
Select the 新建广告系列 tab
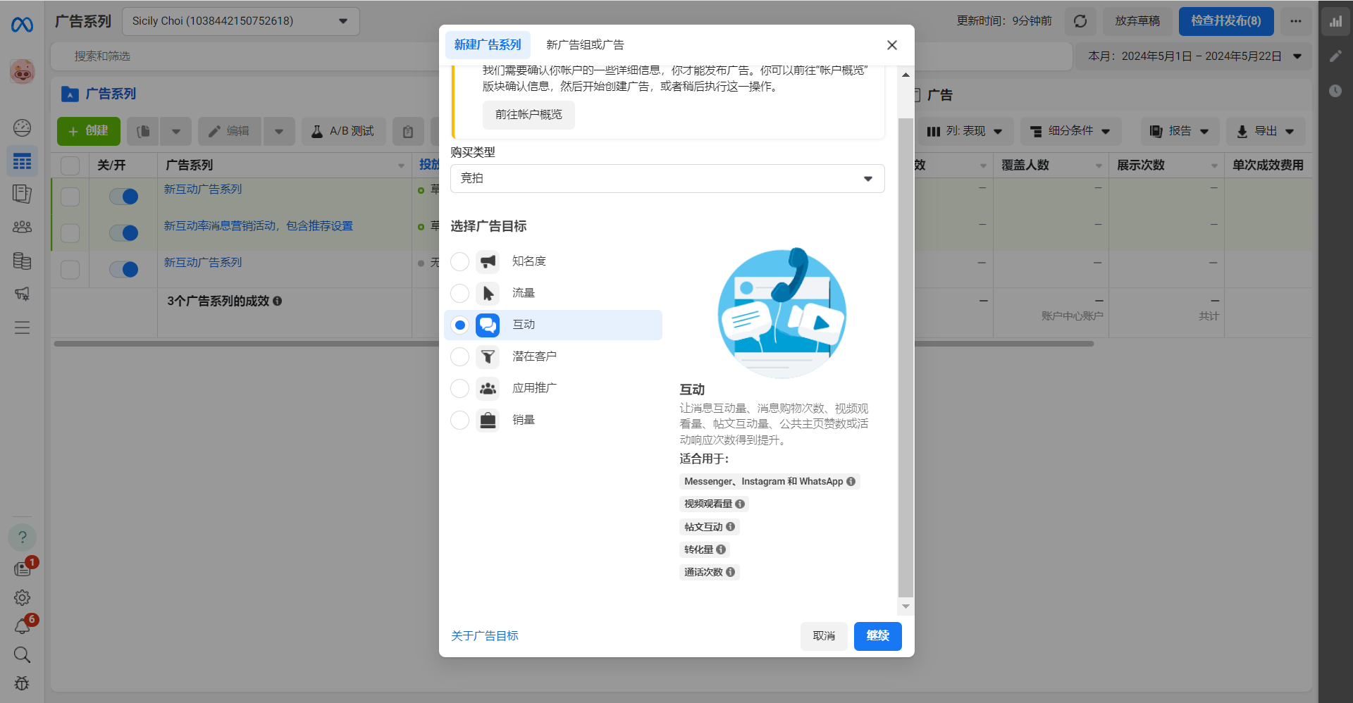coord(487,45)
